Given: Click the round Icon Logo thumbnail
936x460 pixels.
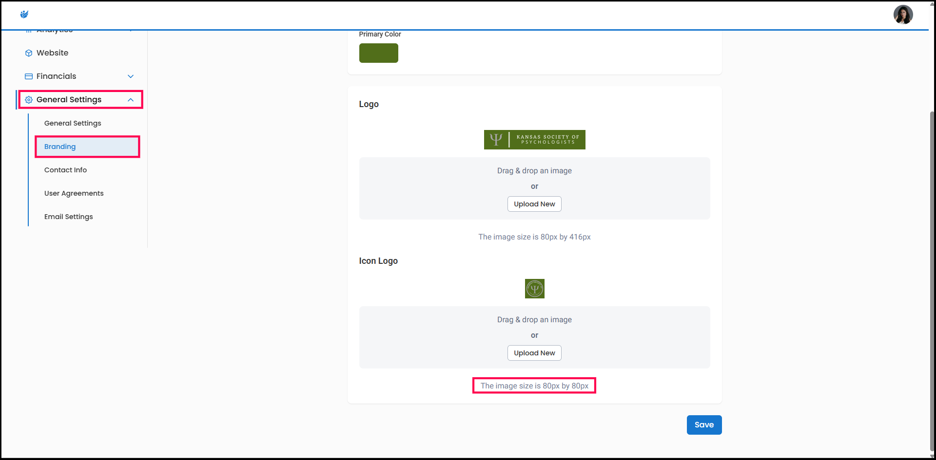Looking at the screenshot, I should pos(534,289).
